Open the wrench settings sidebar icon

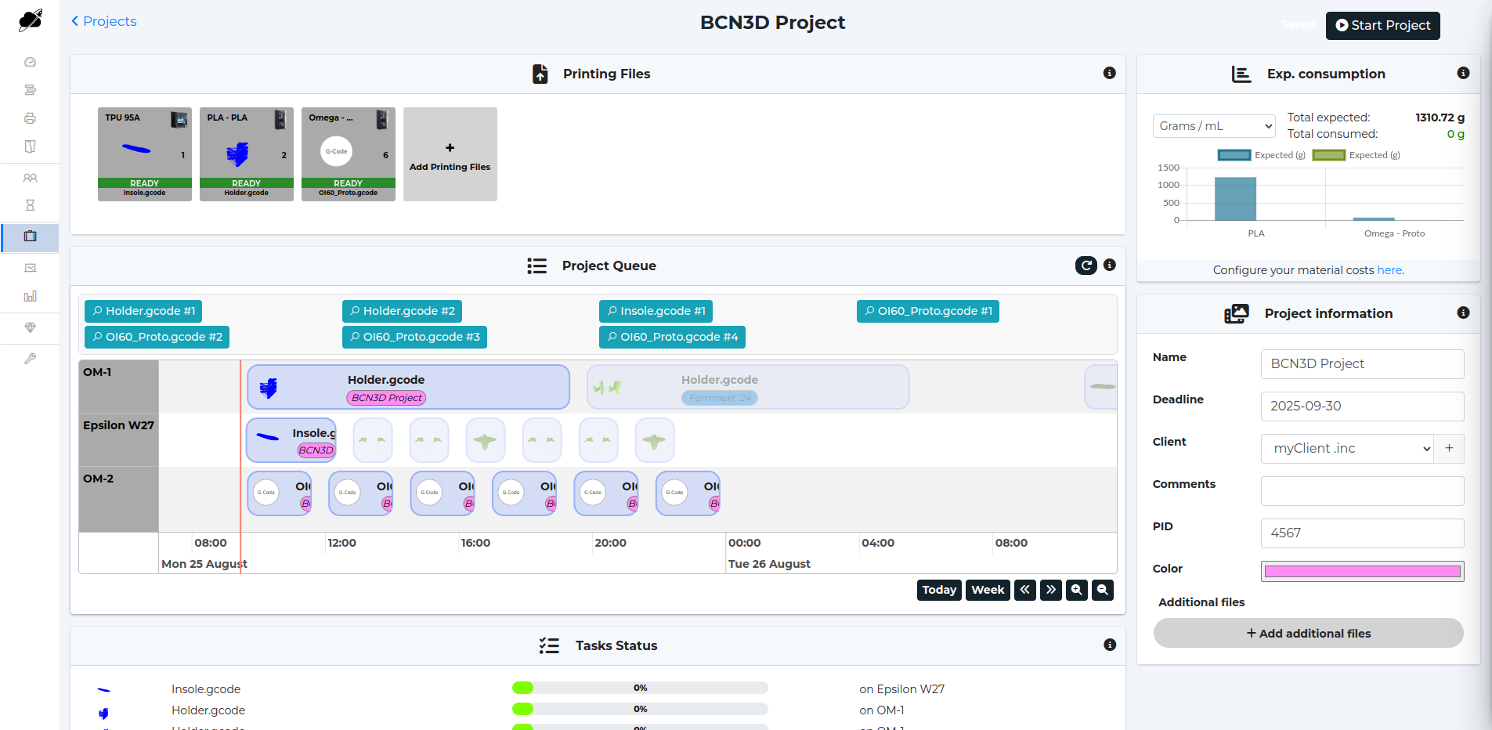[30, 359]
